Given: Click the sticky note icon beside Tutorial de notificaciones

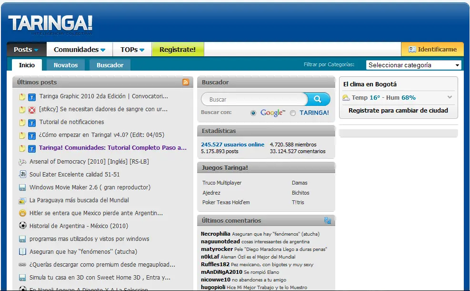Looking at the screenshot, I should coord(22,123).
